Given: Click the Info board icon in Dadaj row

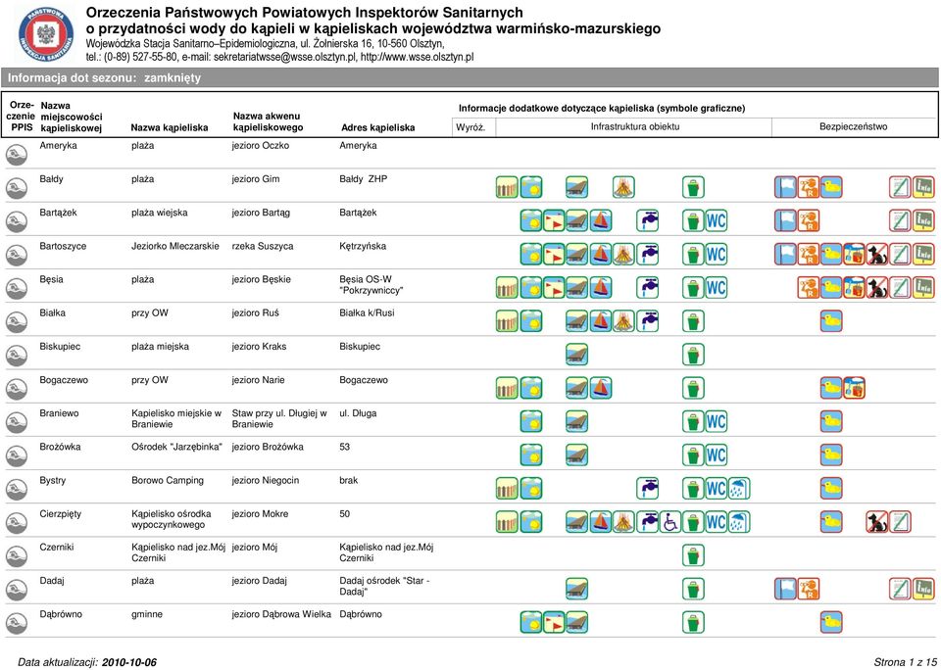Looking at the screenshot, I should 923,590.
